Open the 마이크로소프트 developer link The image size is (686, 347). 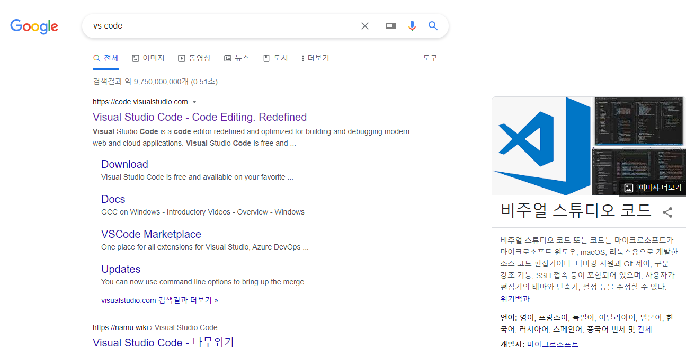click(553, 344)
